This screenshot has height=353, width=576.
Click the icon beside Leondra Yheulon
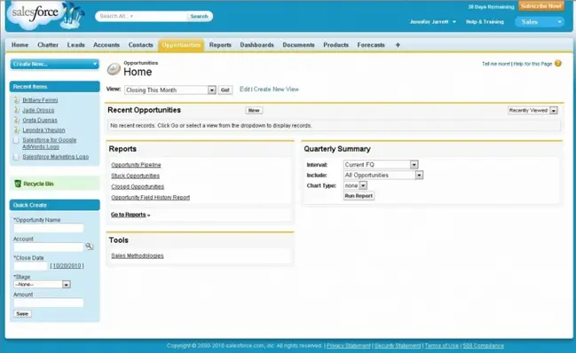[x=16, y=129]
